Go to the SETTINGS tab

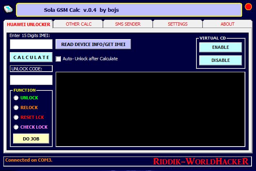178,24
